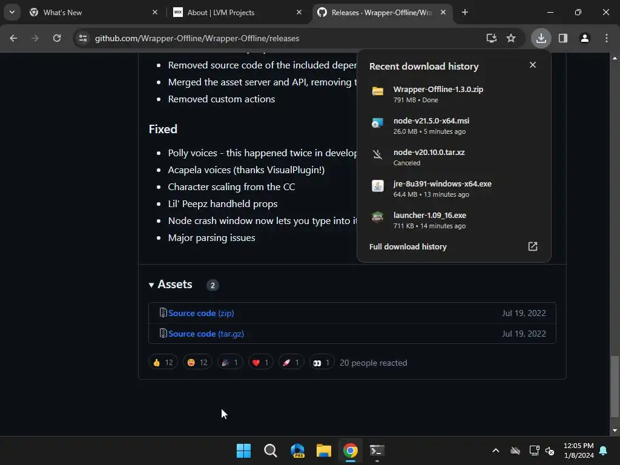Open the network status tray icon

pos(534,450)
